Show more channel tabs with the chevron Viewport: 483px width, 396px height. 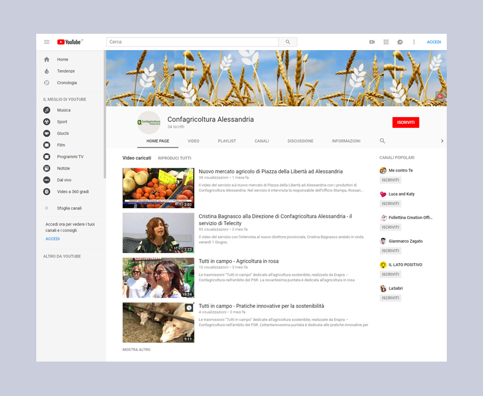pos(442,141)
